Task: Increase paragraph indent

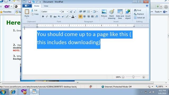Action: pos(84,12)
